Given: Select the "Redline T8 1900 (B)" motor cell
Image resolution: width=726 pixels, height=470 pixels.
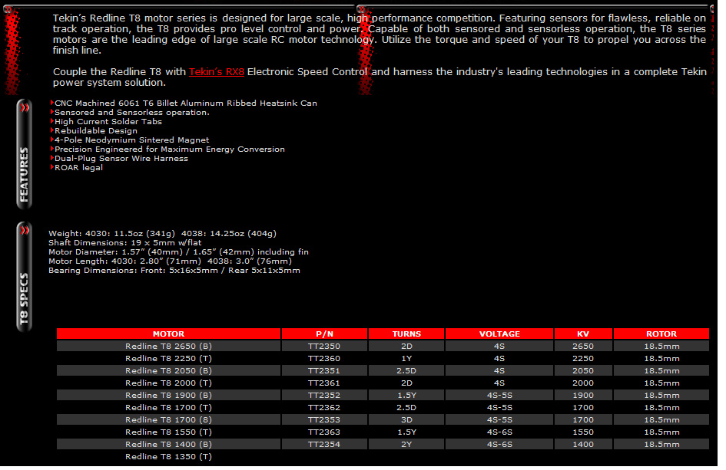Looking at the screenshot, I should point(168,395).
